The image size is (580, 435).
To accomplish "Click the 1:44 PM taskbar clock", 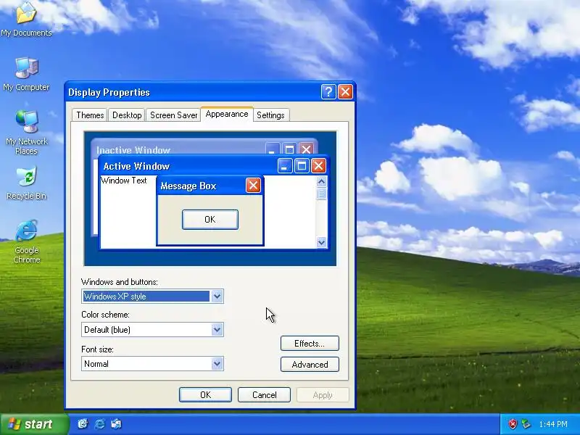I will (x=553, y=424).
